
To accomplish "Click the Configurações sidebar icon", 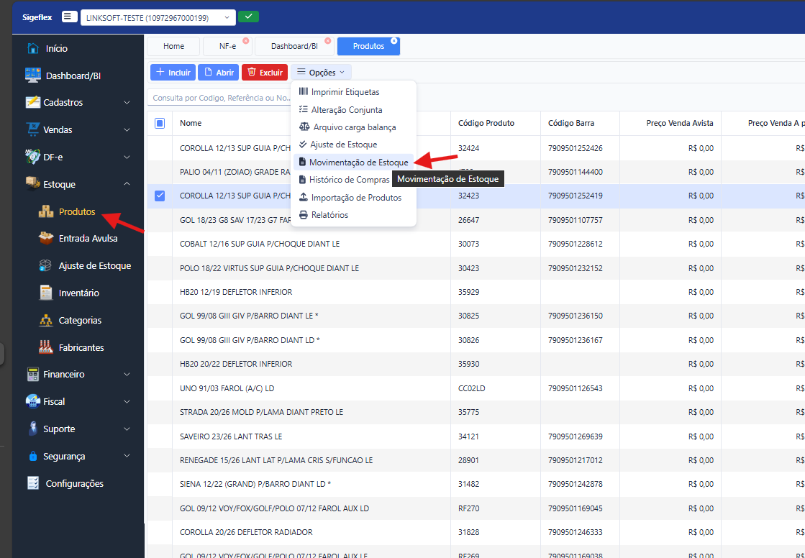I will point(33,483).
